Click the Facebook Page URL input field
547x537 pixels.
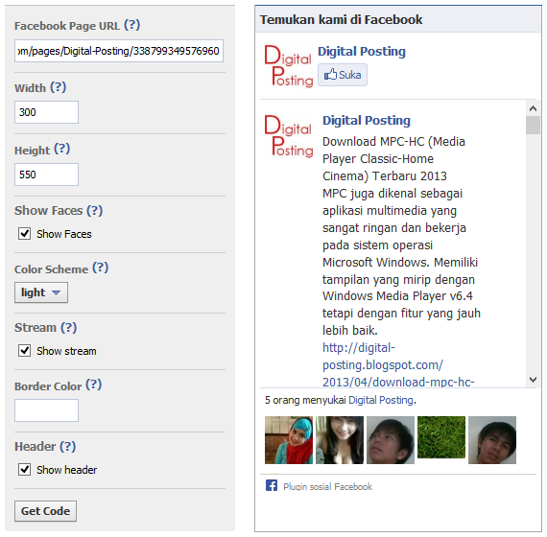119,51
